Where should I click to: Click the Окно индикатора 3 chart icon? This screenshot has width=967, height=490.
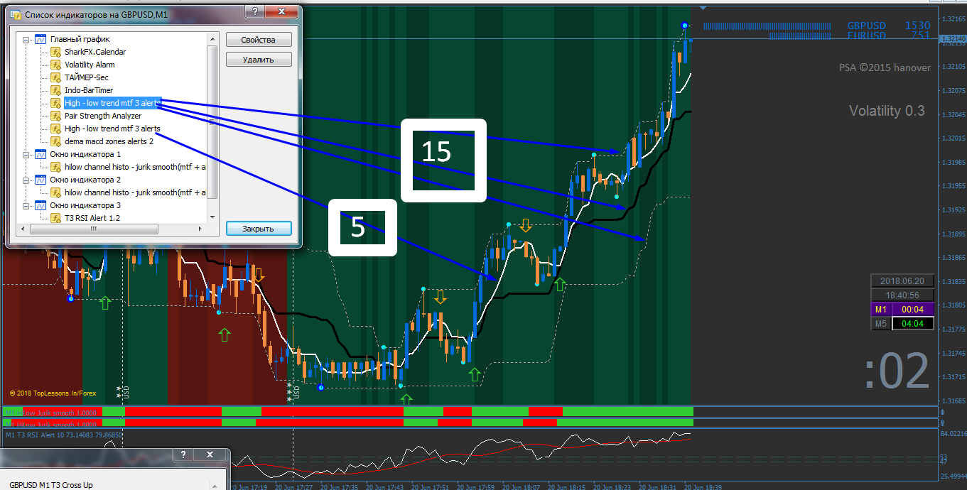pos(40,205)
